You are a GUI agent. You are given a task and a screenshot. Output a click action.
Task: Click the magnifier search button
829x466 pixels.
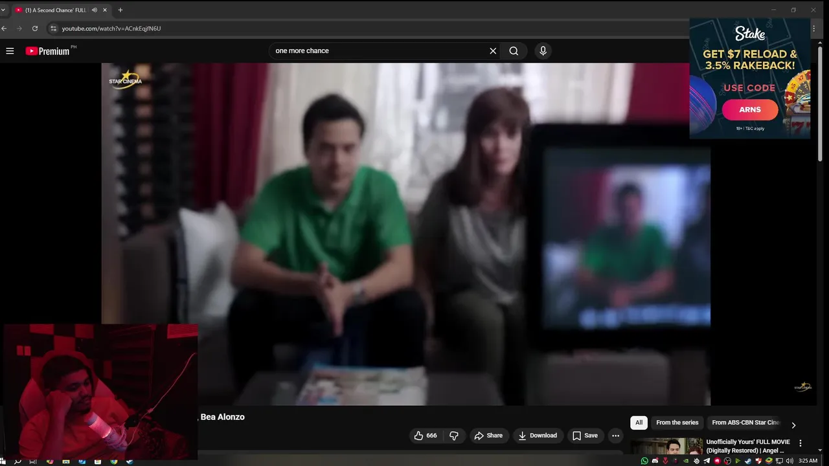pyautogui.click(x=514, y=50)
